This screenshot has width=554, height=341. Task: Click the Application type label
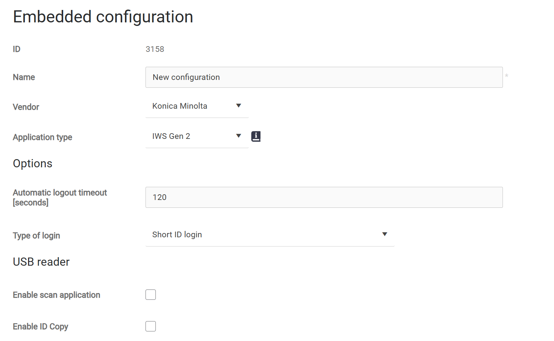(x=42, y=137)
